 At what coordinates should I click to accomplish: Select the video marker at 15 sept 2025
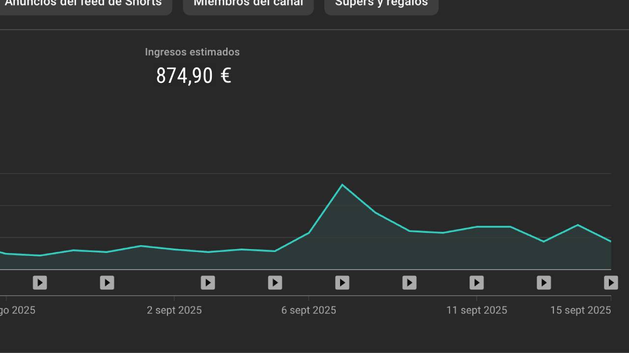click(610, 283)
